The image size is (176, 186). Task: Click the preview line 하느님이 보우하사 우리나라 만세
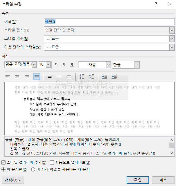[x=53, y=104]
